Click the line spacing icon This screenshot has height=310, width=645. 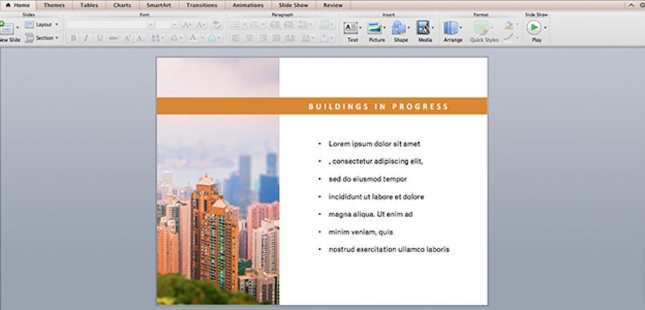click(x=304, y=25)
